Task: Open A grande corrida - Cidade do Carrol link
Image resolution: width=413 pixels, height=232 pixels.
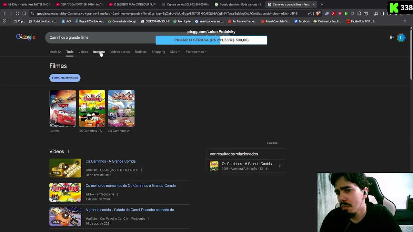Action: (132, 210)
